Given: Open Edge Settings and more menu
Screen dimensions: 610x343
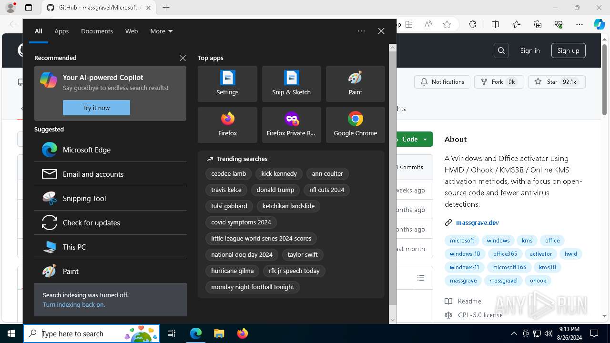Looking at the screenshot, I should (579, 24).
